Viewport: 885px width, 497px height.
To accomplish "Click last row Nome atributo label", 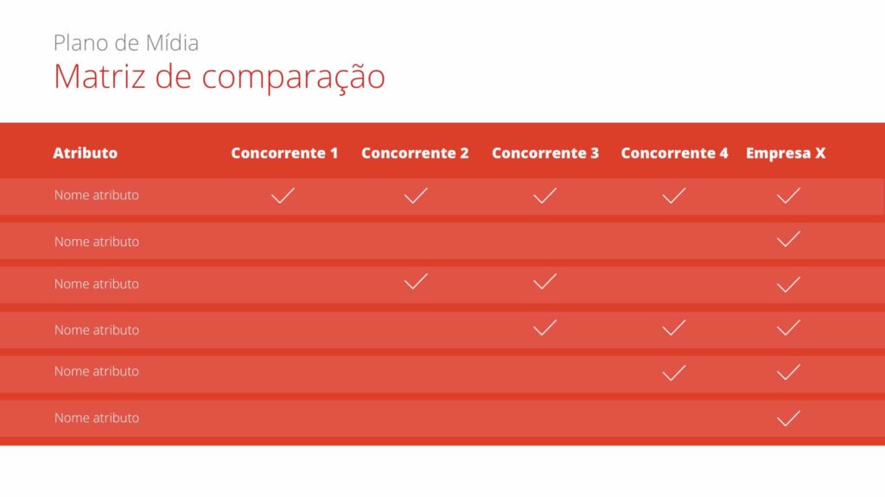I will [x=97, y=418].
